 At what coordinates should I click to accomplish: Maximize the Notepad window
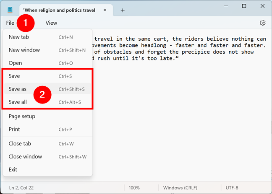(x=244, y=6)
